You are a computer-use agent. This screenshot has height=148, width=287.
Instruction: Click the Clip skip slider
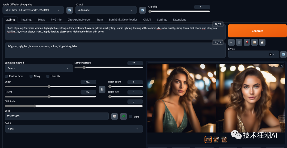tap(179, 11)
